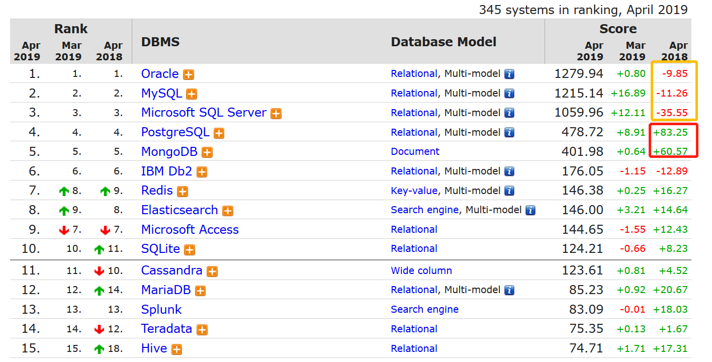Click the plus icon next to SQLite
Screen dimensions: 712x362
(x=190, y=250)
